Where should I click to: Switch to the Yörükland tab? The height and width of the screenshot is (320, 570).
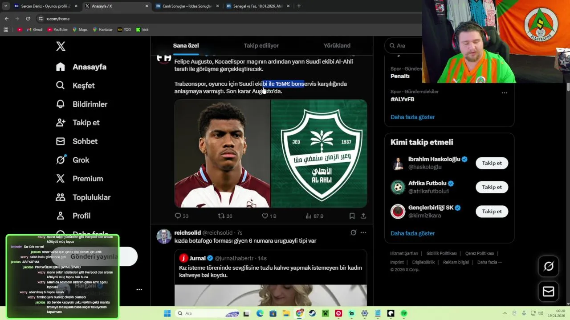[x=337, y=46]
